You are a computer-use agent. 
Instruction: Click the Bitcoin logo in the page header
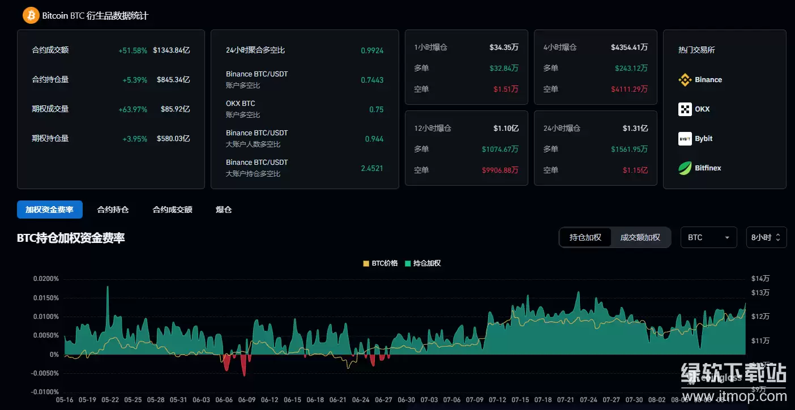(x=31, y=15)
